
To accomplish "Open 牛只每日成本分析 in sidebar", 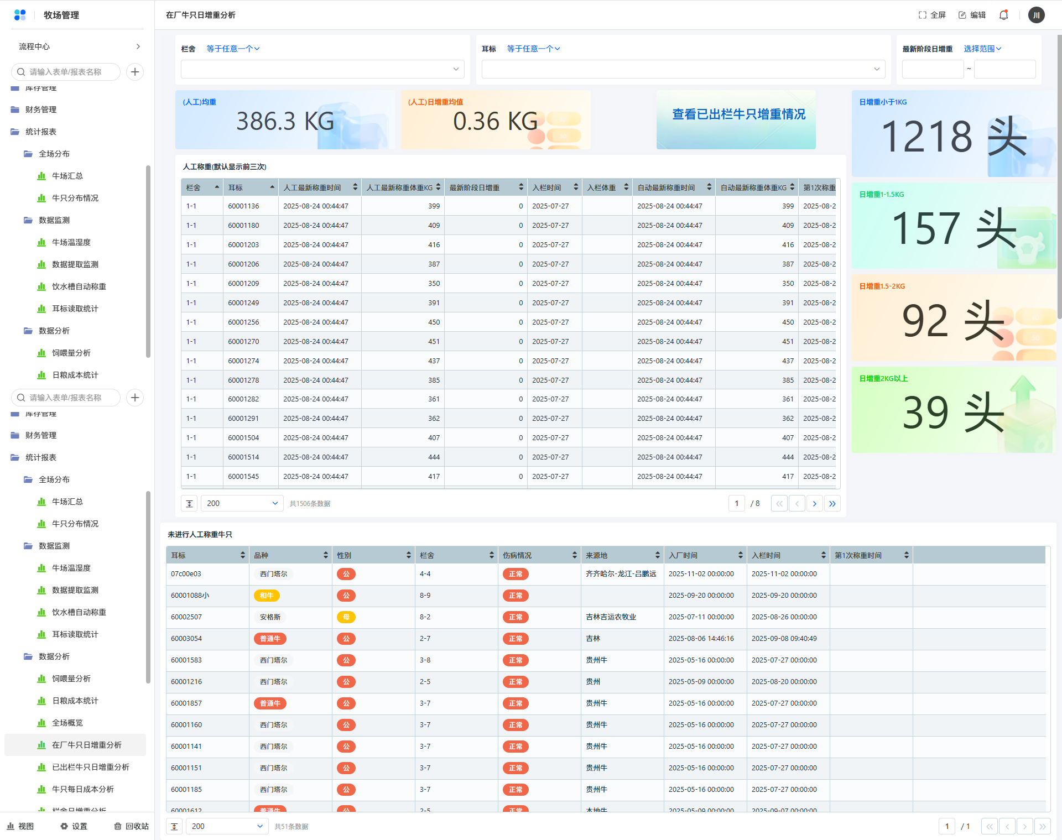I will coord(83,789).
